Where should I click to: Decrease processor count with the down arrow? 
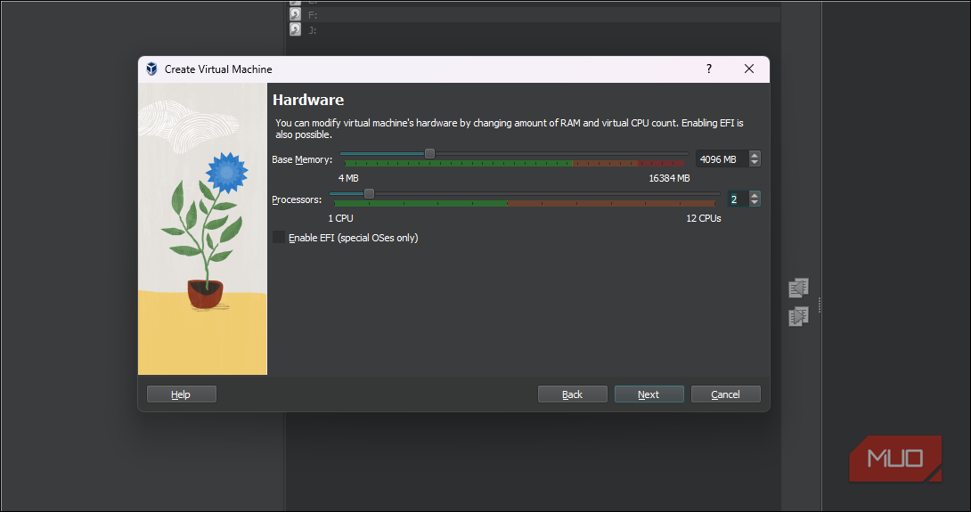point(755,203)
